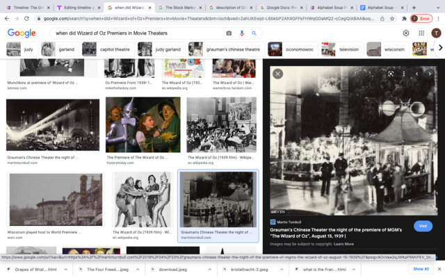
Task: Filter by oconomowoc chip
Action: coord(293,49)
